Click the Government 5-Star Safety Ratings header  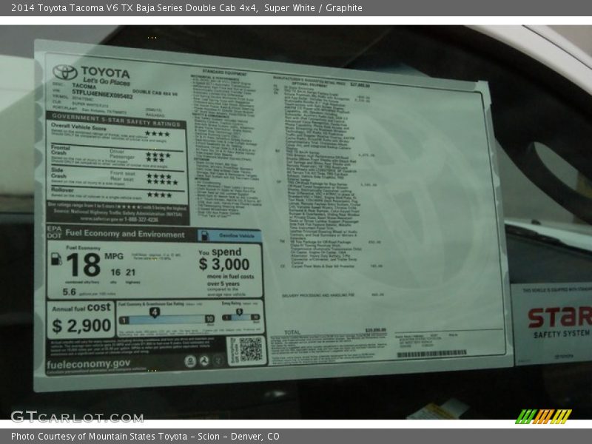point(116,120)
